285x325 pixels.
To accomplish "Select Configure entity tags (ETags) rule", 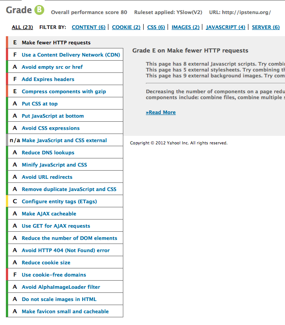I will pos(59,201).
